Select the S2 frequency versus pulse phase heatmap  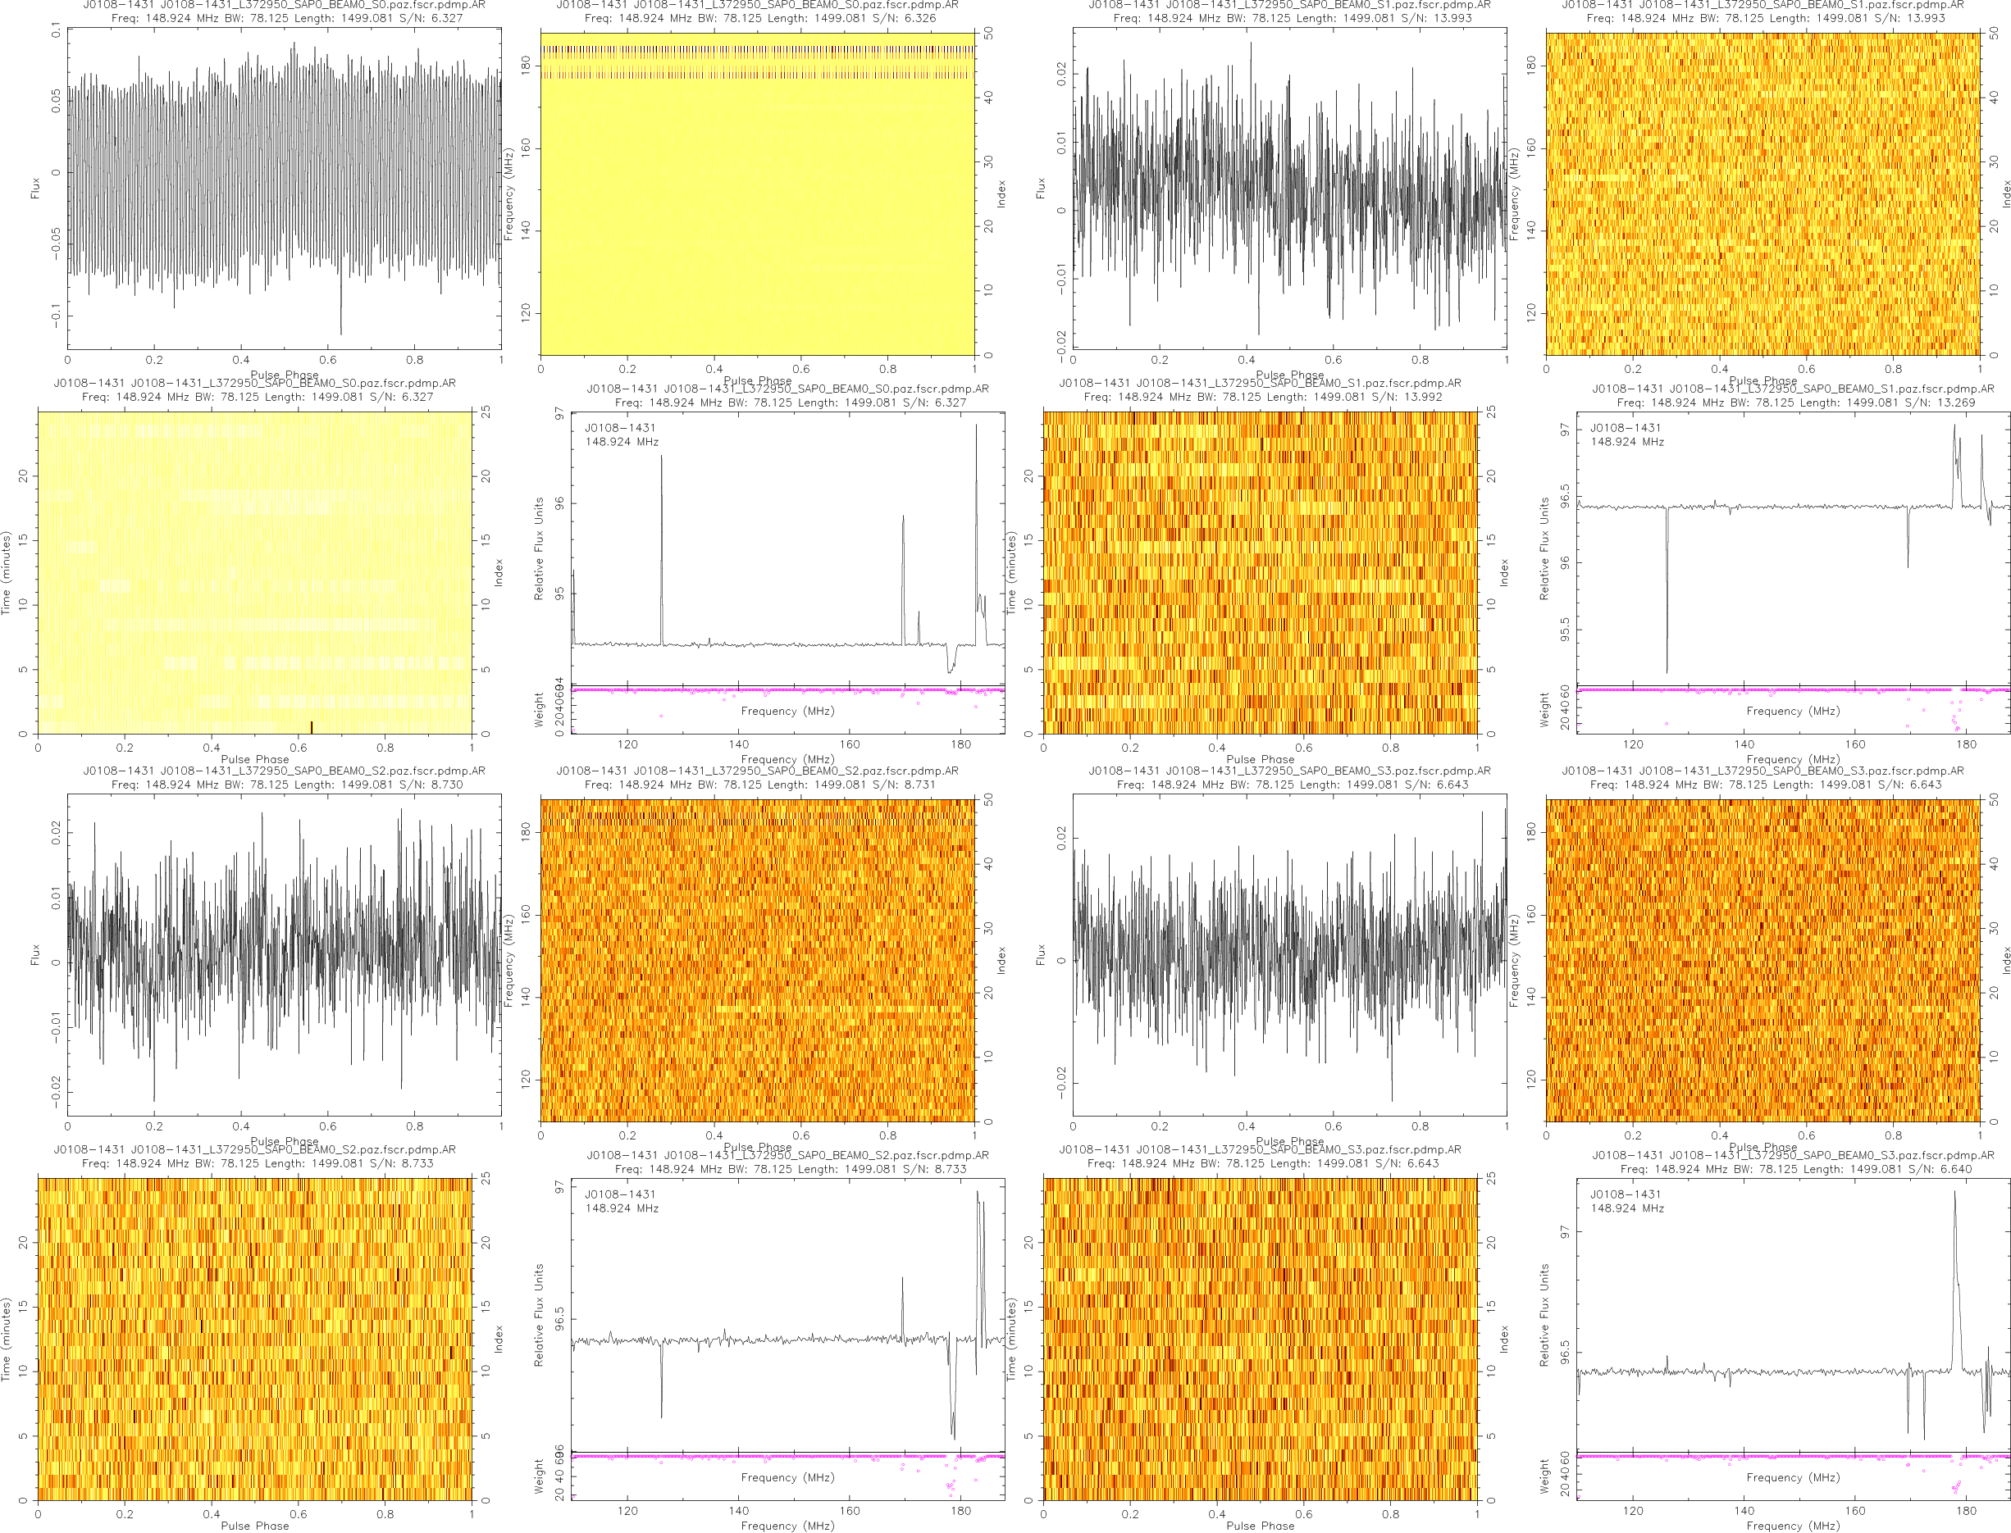[757, 960]
